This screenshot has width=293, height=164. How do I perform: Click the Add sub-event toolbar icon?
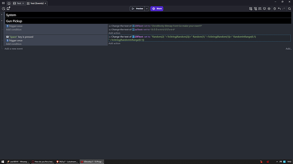[255, 9]
